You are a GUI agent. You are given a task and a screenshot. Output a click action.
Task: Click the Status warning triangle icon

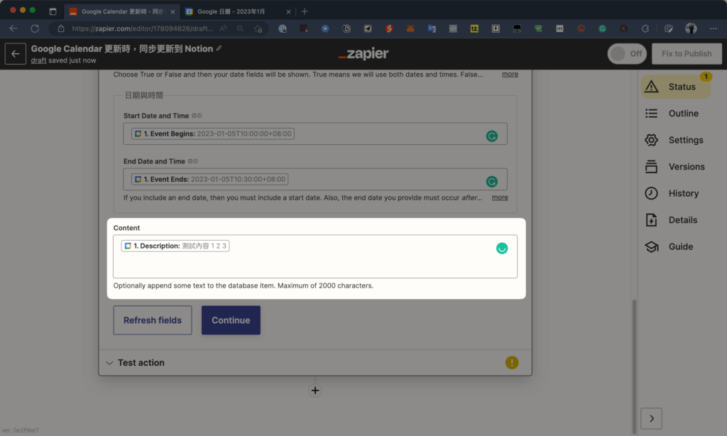(652, 86)
